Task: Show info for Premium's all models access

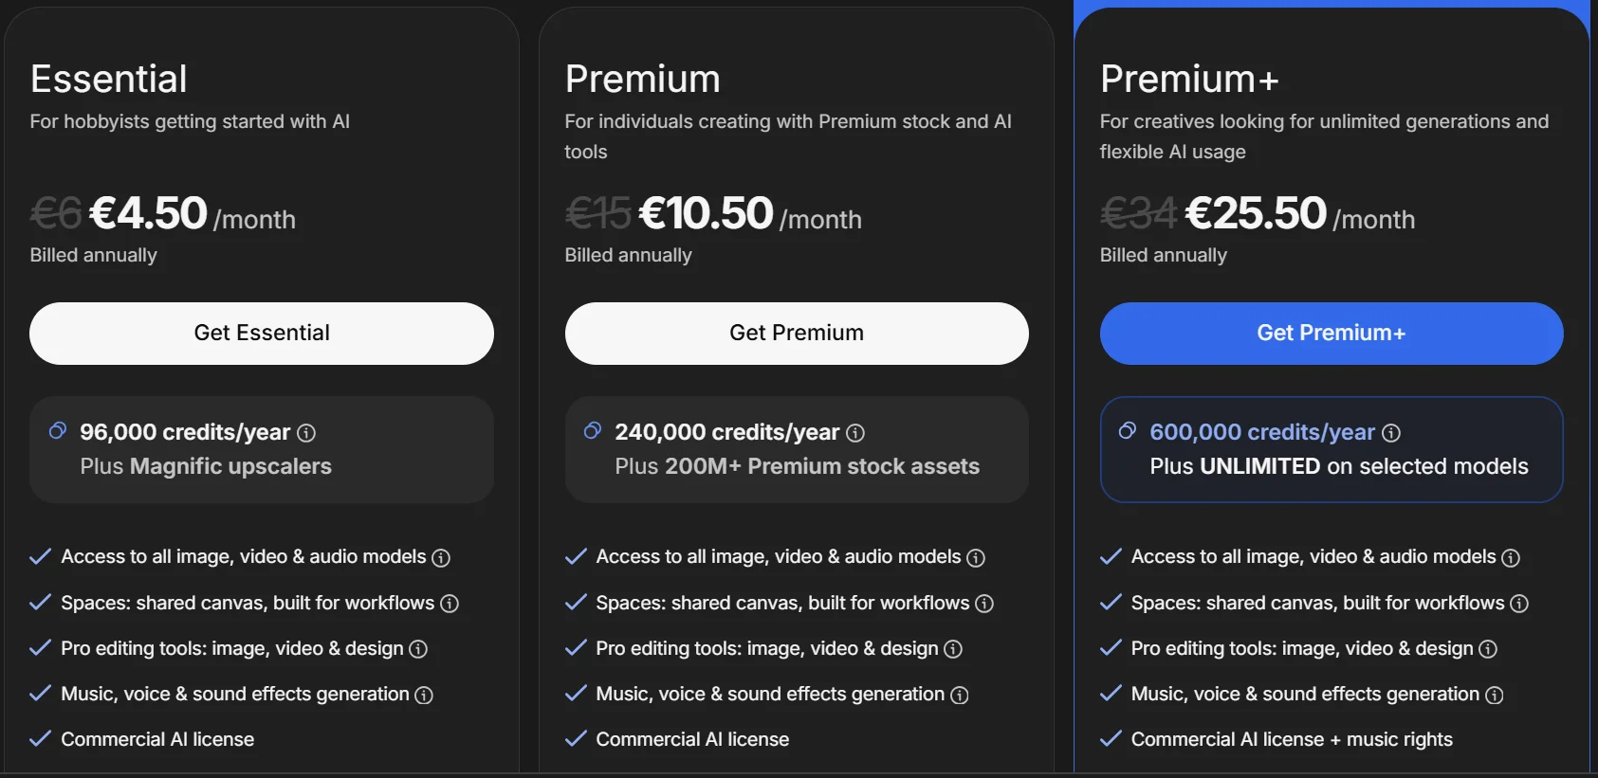Action: [976, 558]
